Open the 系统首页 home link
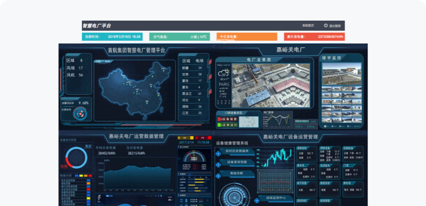 (x=308, y=26)
